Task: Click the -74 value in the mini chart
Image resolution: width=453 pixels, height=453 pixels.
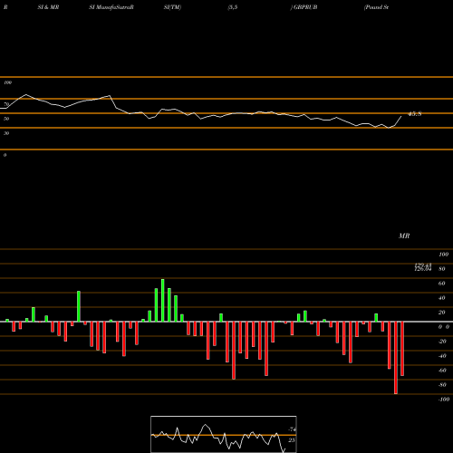Action: (x=292, y=429)
